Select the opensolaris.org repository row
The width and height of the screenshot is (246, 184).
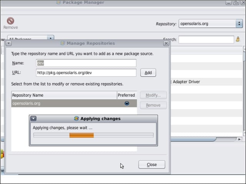point(74,103)
